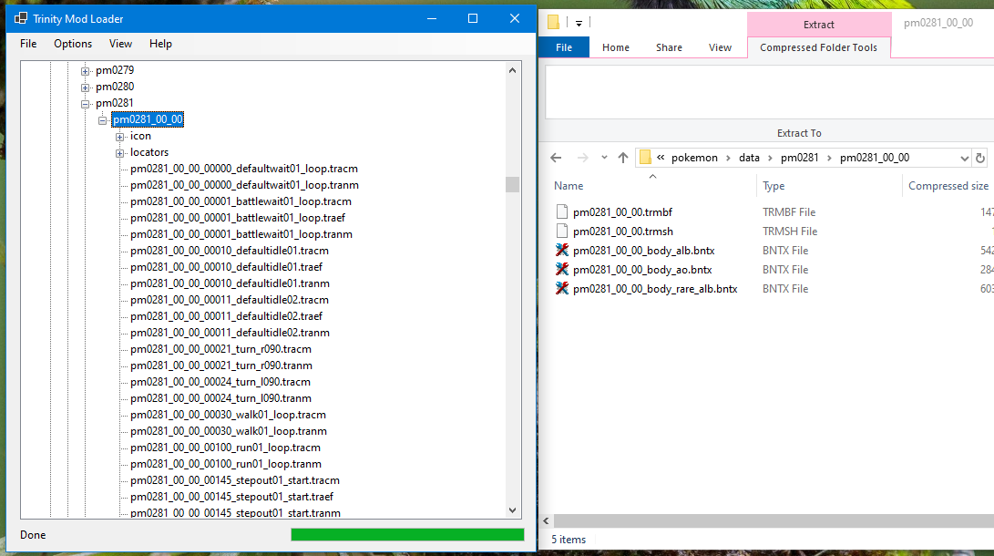Select pm0281_00_00_00100_run01_loop.tracm in tree
Image resolution: width=994 pixels, height=556 pixels.
tap(225, 448)
